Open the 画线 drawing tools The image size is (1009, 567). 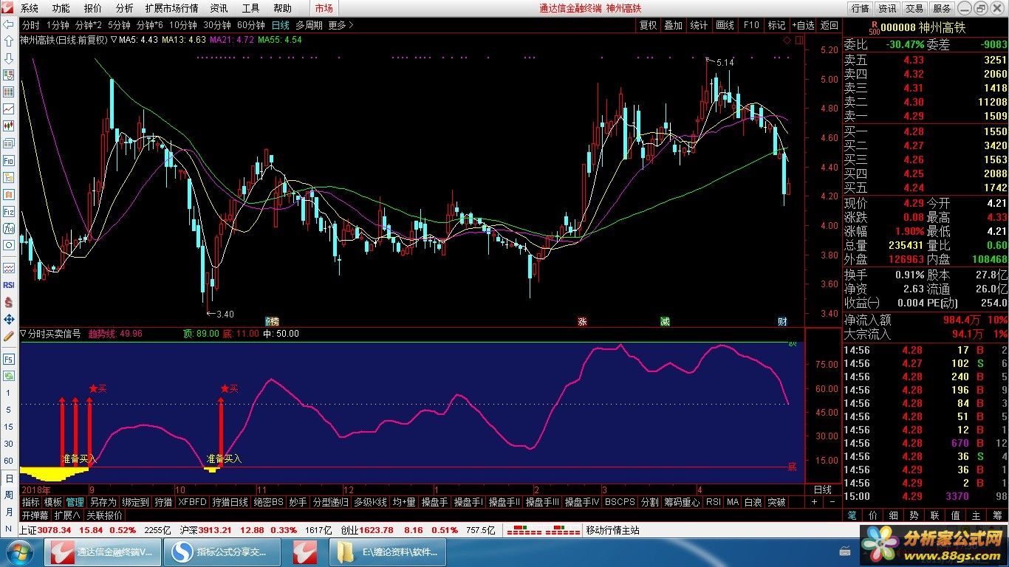tap(725, 24)
